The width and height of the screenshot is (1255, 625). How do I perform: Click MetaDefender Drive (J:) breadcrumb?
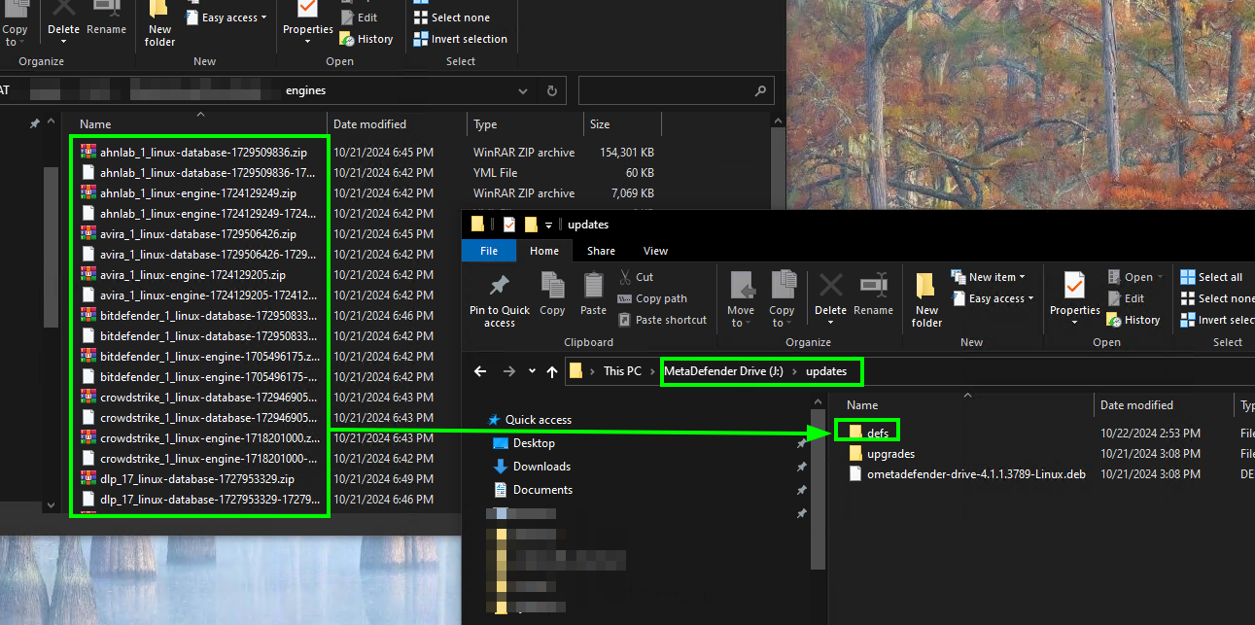723,371
